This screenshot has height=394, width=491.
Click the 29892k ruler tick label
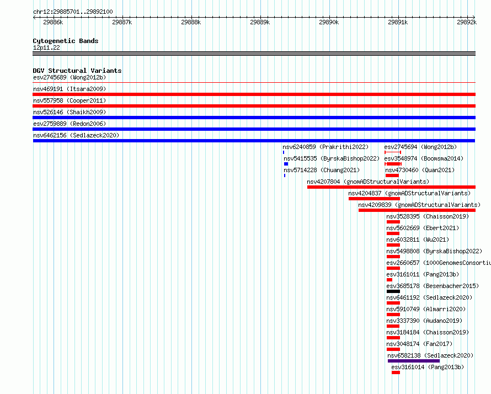pos(467,22)
